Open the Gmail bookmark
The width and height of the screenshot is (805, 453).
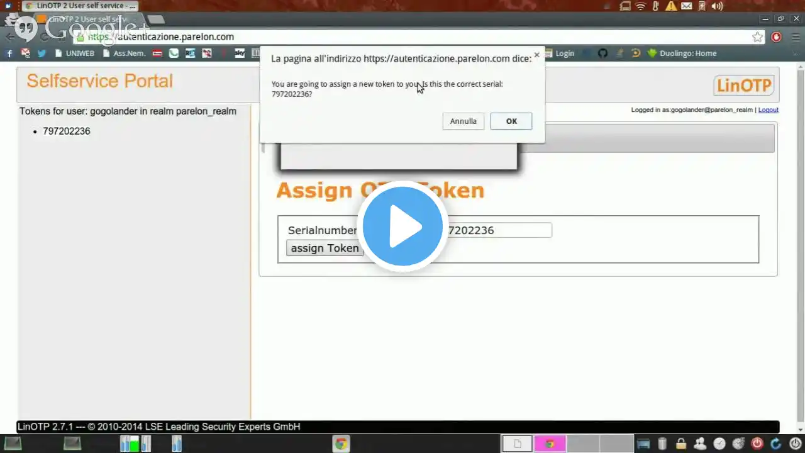26,53
